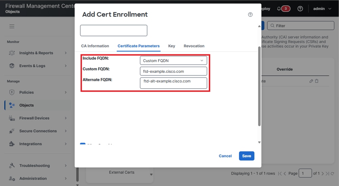The height and width of the screenshot is (186, 339).
Task: Click the Save button
Action: 247,156
